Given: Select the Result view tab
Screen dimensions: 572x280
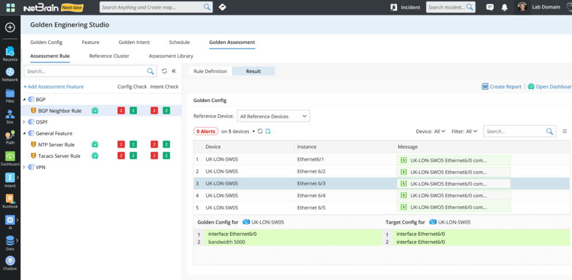Looking at the screenshot, I should (x=253, y=71).
